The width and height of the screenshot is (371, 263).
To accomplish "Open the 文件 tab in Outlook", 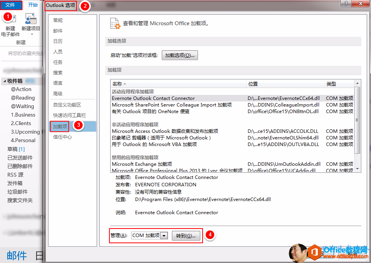I will [11, 5].
